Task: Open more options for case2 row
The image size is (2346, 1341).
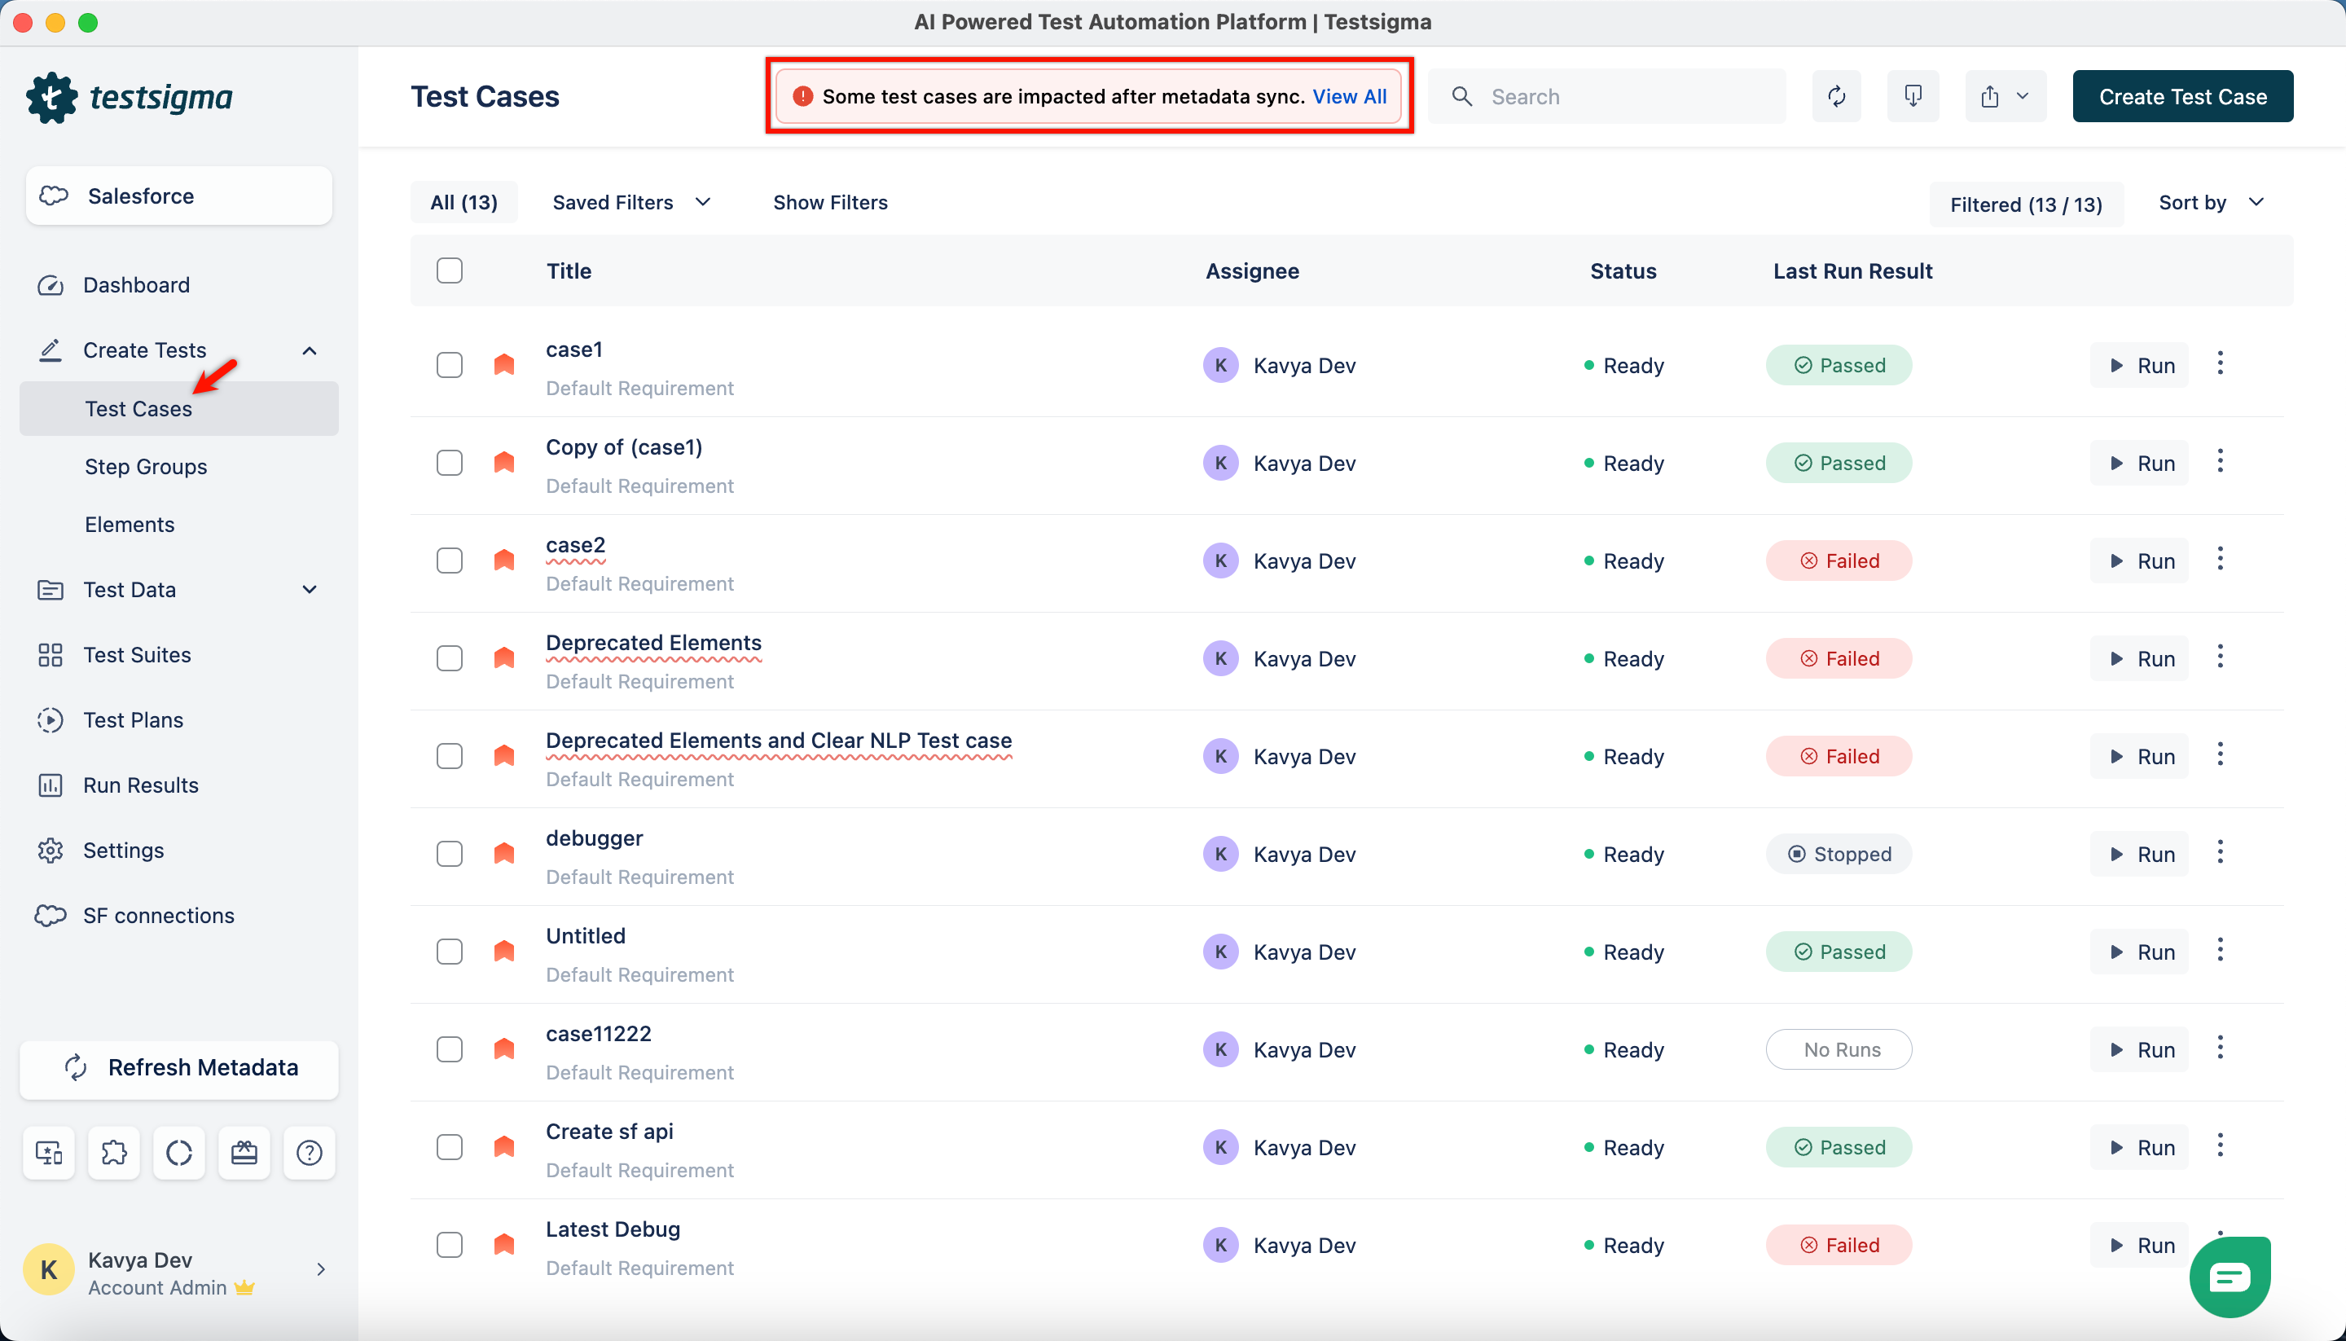Action: (x=2220, y=559)
